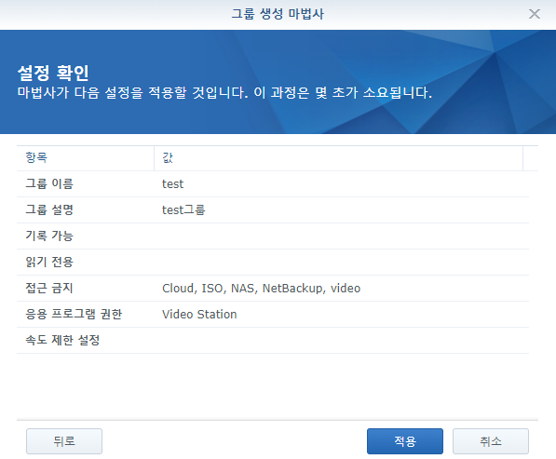
Task: Click the 'Cloud, ISO, NAS, NetBackup, video' value
Action: tap(261, 289)
